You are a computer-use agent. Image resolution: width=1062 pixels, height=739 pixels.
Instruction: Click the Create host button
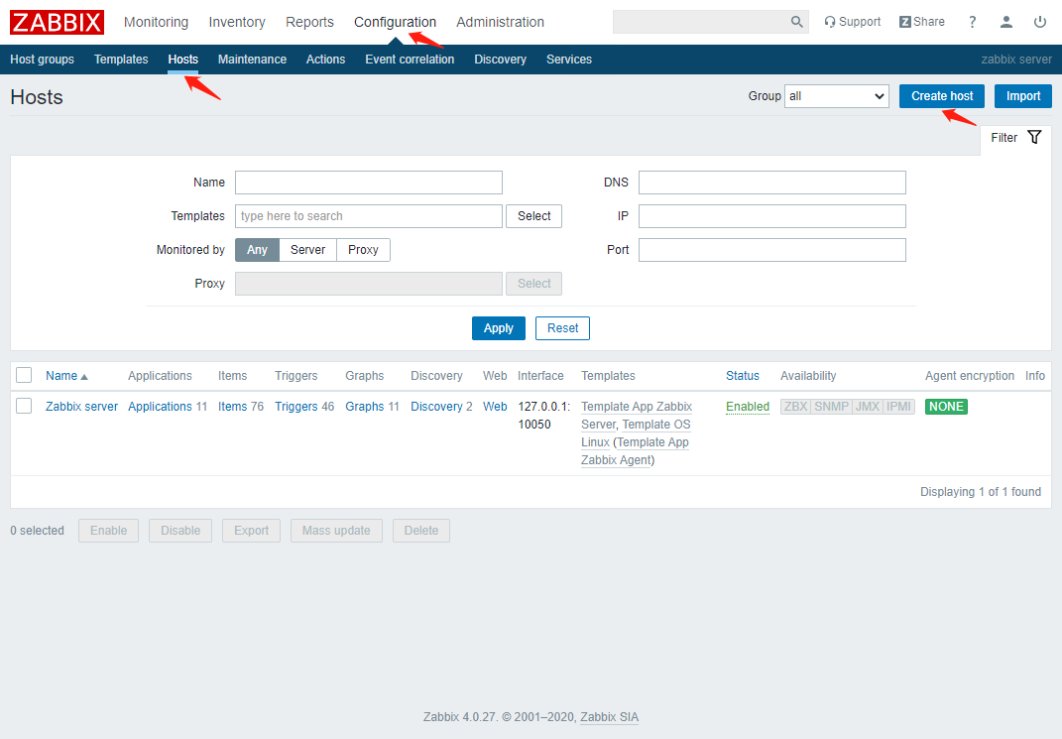[941, 96]
